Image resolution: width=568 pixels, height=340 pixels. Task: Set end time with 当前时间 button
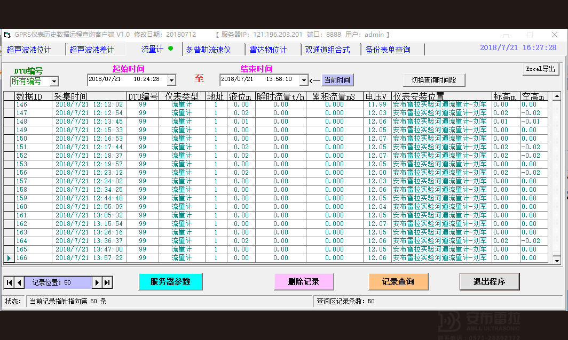tap(337, 80)
